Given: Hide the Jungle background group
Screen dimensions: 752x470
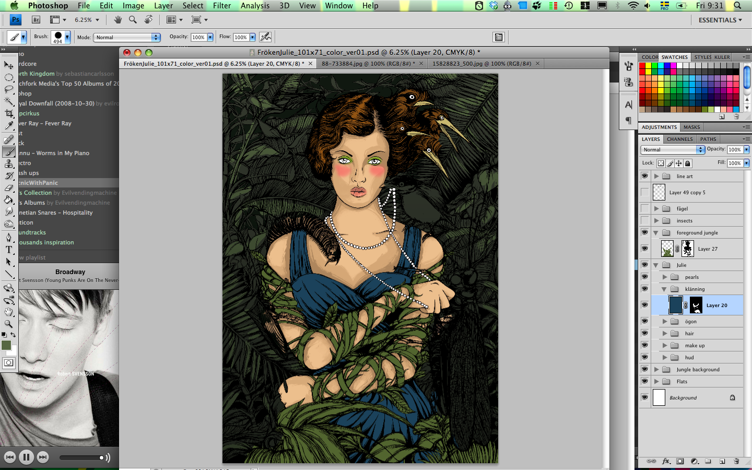Looking at the screenshot, I should tap(644, 369).
